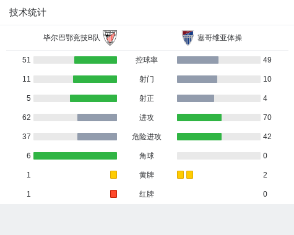Click the home team yellow card icon
294x235 pixels.
coord(113,174)
